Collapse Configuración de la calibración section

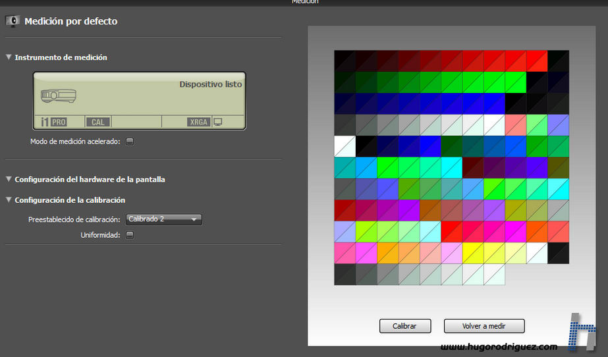[x=9, y=200]
